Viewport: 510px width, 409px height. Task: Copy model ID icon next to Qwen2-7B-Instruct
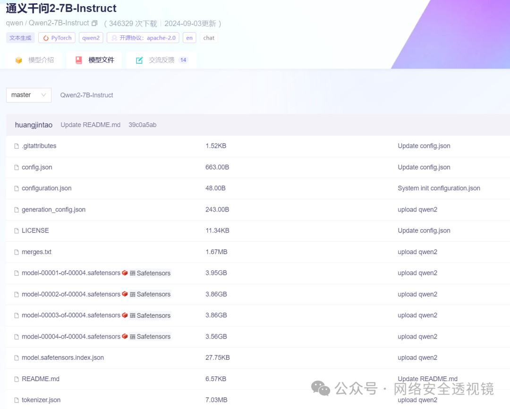[94, 23]
